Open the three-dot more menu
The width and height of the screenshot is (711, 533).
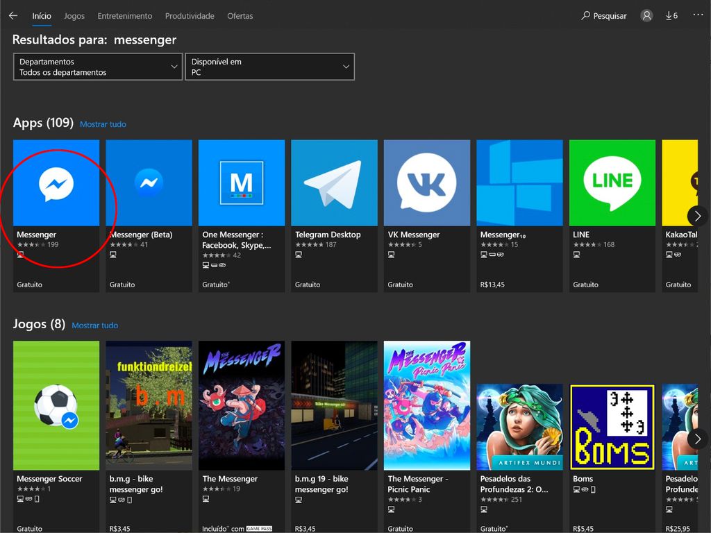698,15
